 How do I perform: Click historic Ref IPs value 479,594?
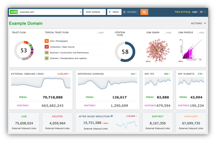[163, 106]
